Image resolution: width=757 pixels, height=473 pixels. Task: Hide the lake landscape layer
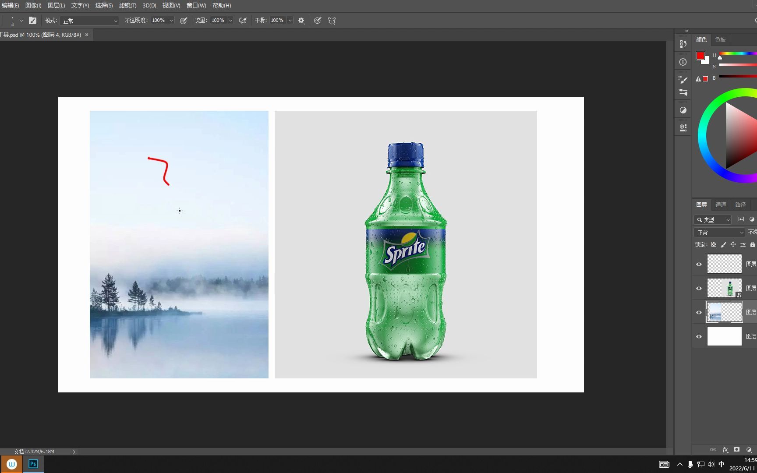pyautogui.click(x=699, y=312)
